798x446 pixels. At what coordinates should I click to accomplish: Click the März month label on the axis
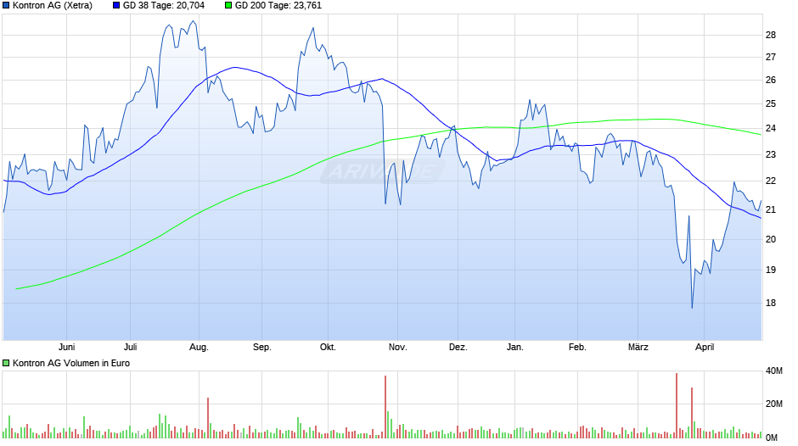tap(638, 347)
